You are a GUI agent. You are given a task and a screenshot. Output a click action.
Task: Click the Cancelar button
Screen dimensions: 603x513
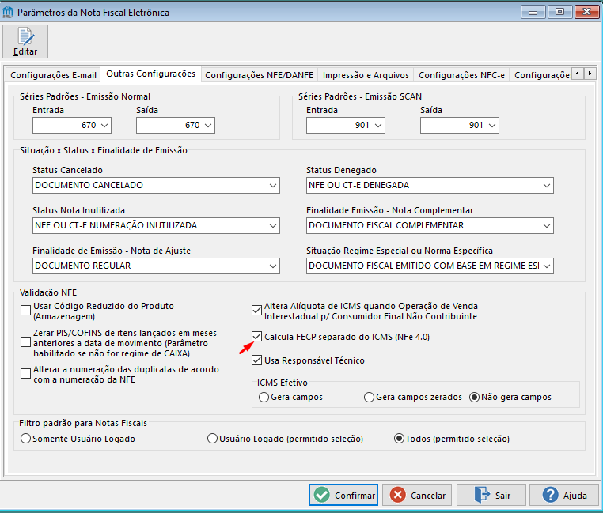[x=417, y=495]
